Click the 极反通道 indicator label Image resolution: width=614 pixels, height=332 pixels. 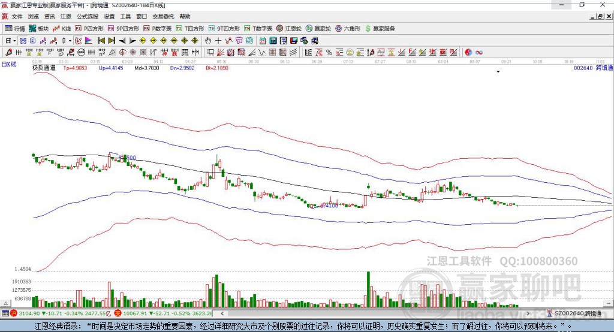tap(44, 68)
